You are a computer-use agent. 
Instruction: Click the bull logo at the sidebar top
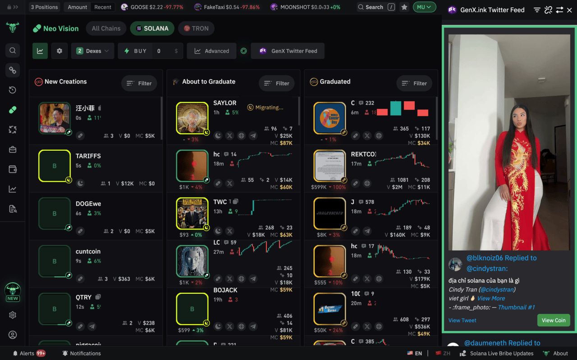[13, 27]
